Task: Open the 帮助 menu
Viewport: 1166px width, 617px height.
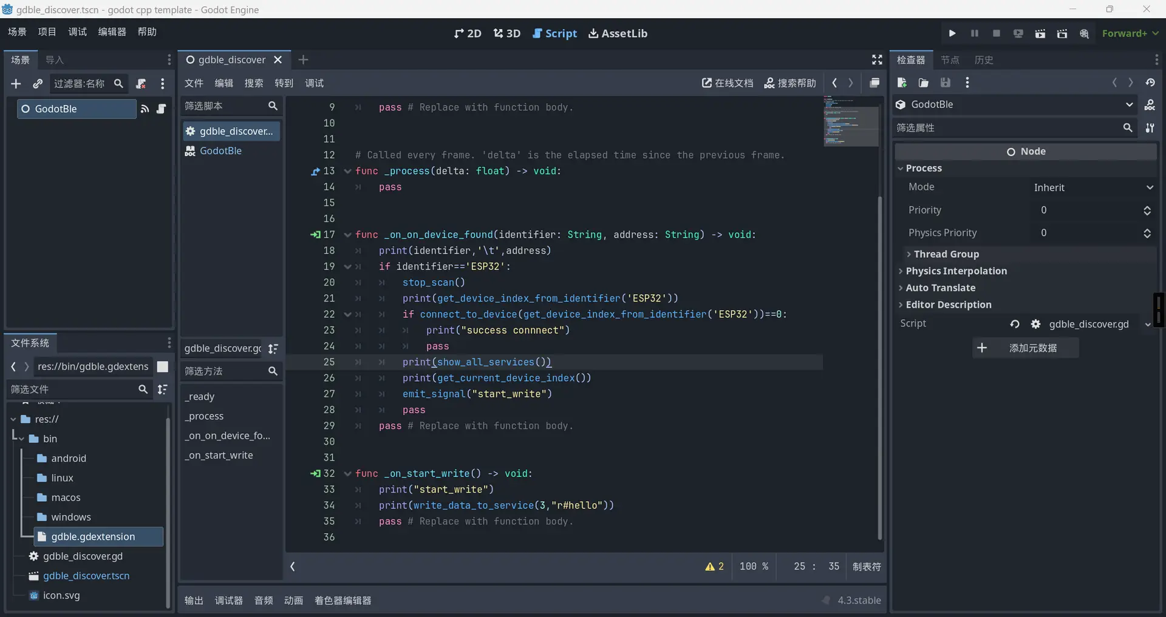Action: coord(147,32)
